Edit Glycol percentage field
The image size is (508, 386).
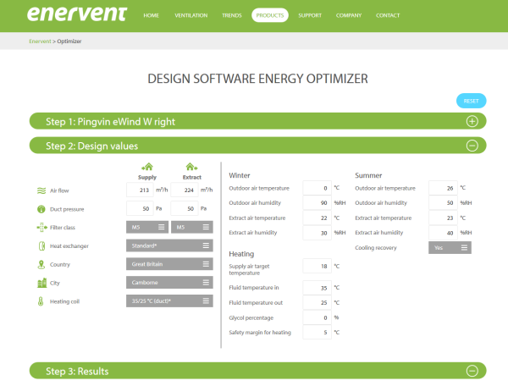(x=317, y=317)
